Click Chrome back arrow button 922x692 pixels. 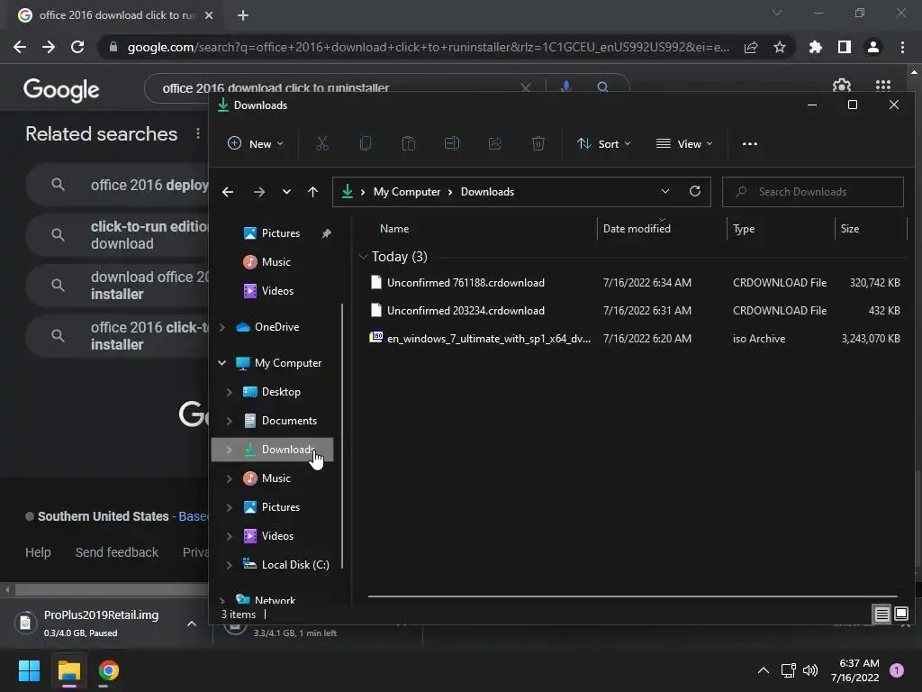click(x=20, y=47)
